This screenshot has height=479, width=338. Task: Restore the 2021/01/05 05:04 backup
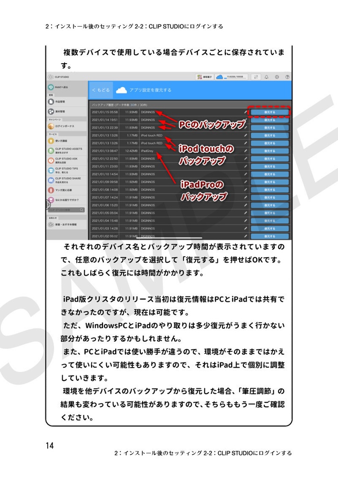click(269, 213)
